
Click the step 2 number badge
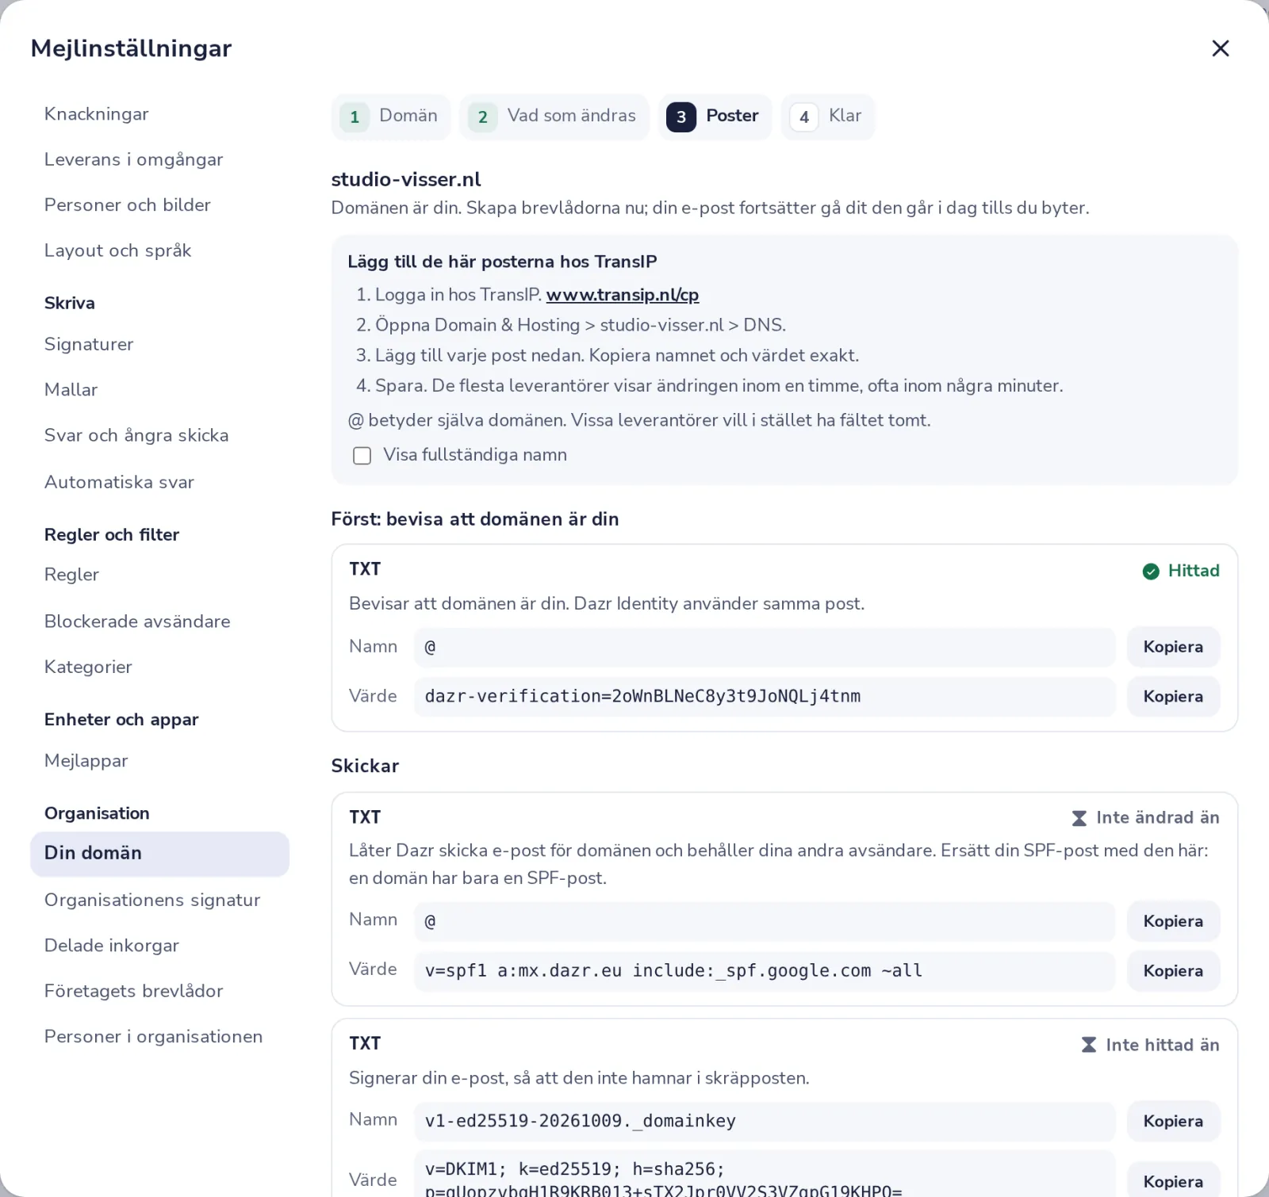click(x=482, y=117)
